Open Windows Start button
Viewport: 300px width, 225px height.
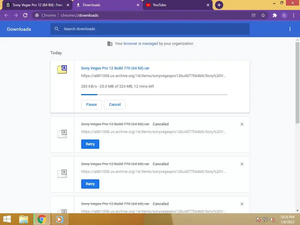7,219
